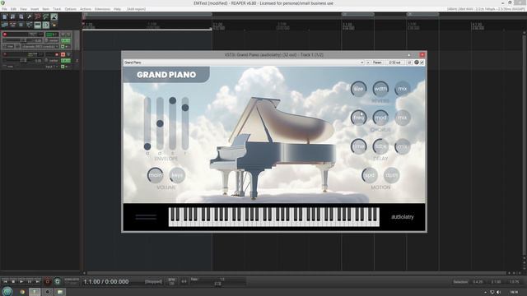The width and height of the screenshot is (527, 296).
Task: Open the File menu
Action: (x=4, y=9)
